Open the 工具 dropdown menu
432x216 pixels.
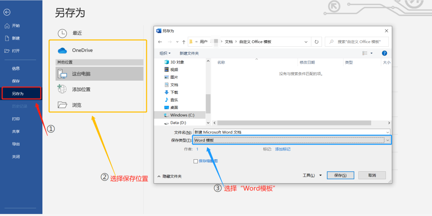[312, 175]
